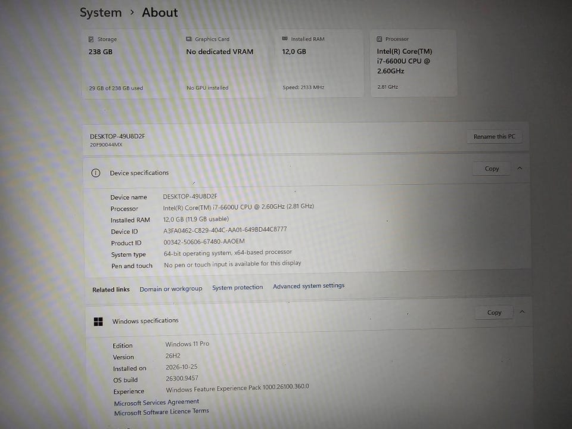
Task: Click the About breadcrumb title
Action: [x=160, y=13]
